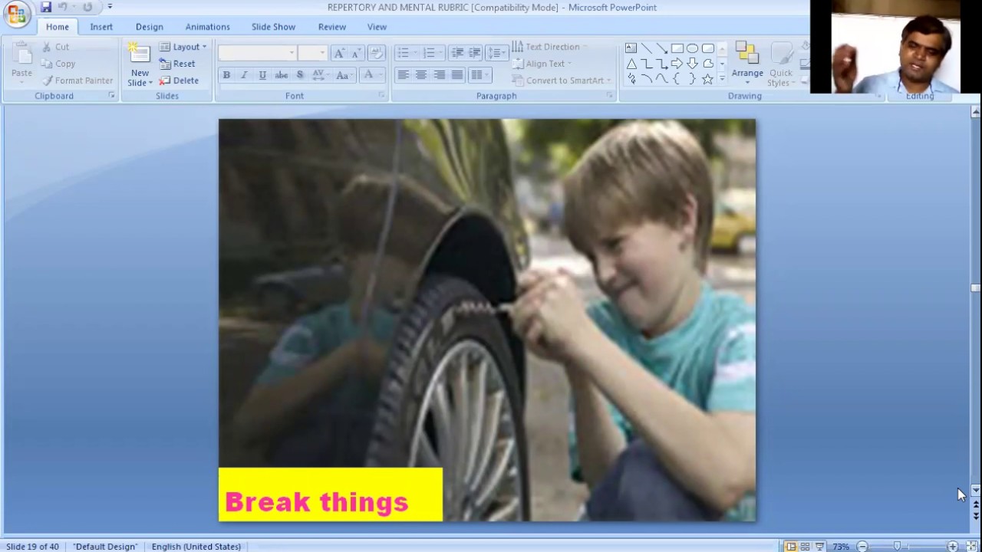Open the Slide Show tab

coord(273,27)
